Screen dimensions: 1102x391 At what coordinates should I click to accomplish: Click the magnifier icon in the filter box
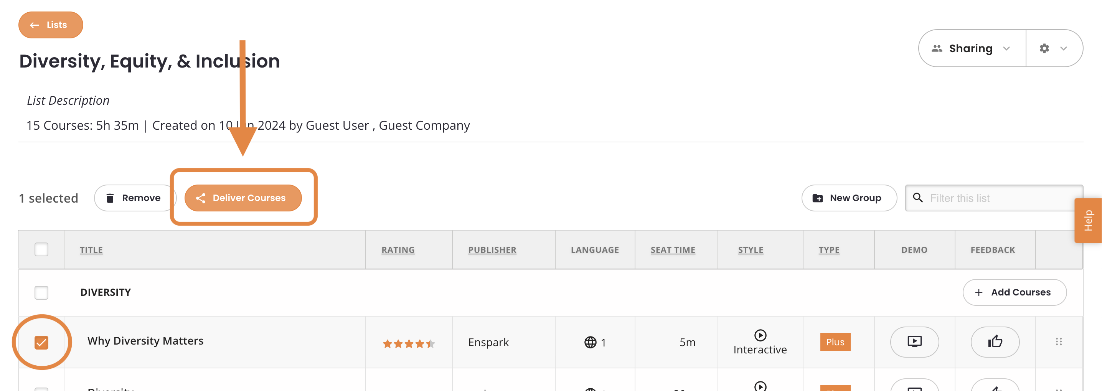(917, 198)
